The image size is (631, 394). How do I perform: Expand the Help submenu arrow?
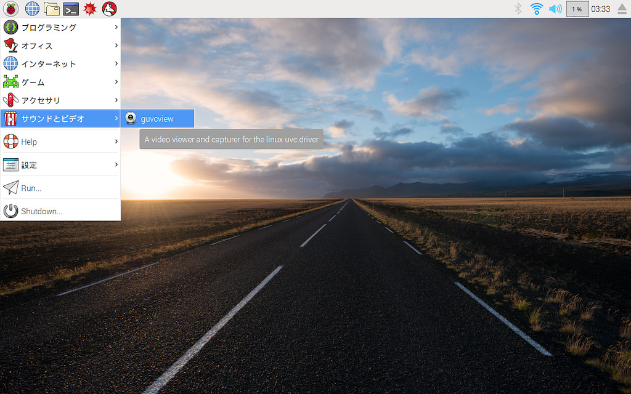point(116,142)
